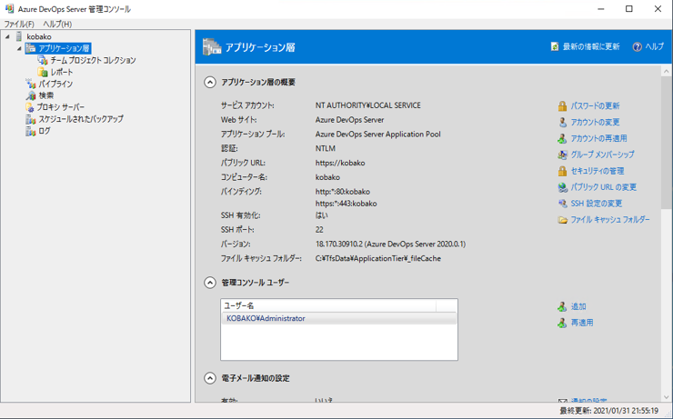Click the vertical scrollbar up arrow
This screenshot has height=419, width=673.
(x=666, y=71)
